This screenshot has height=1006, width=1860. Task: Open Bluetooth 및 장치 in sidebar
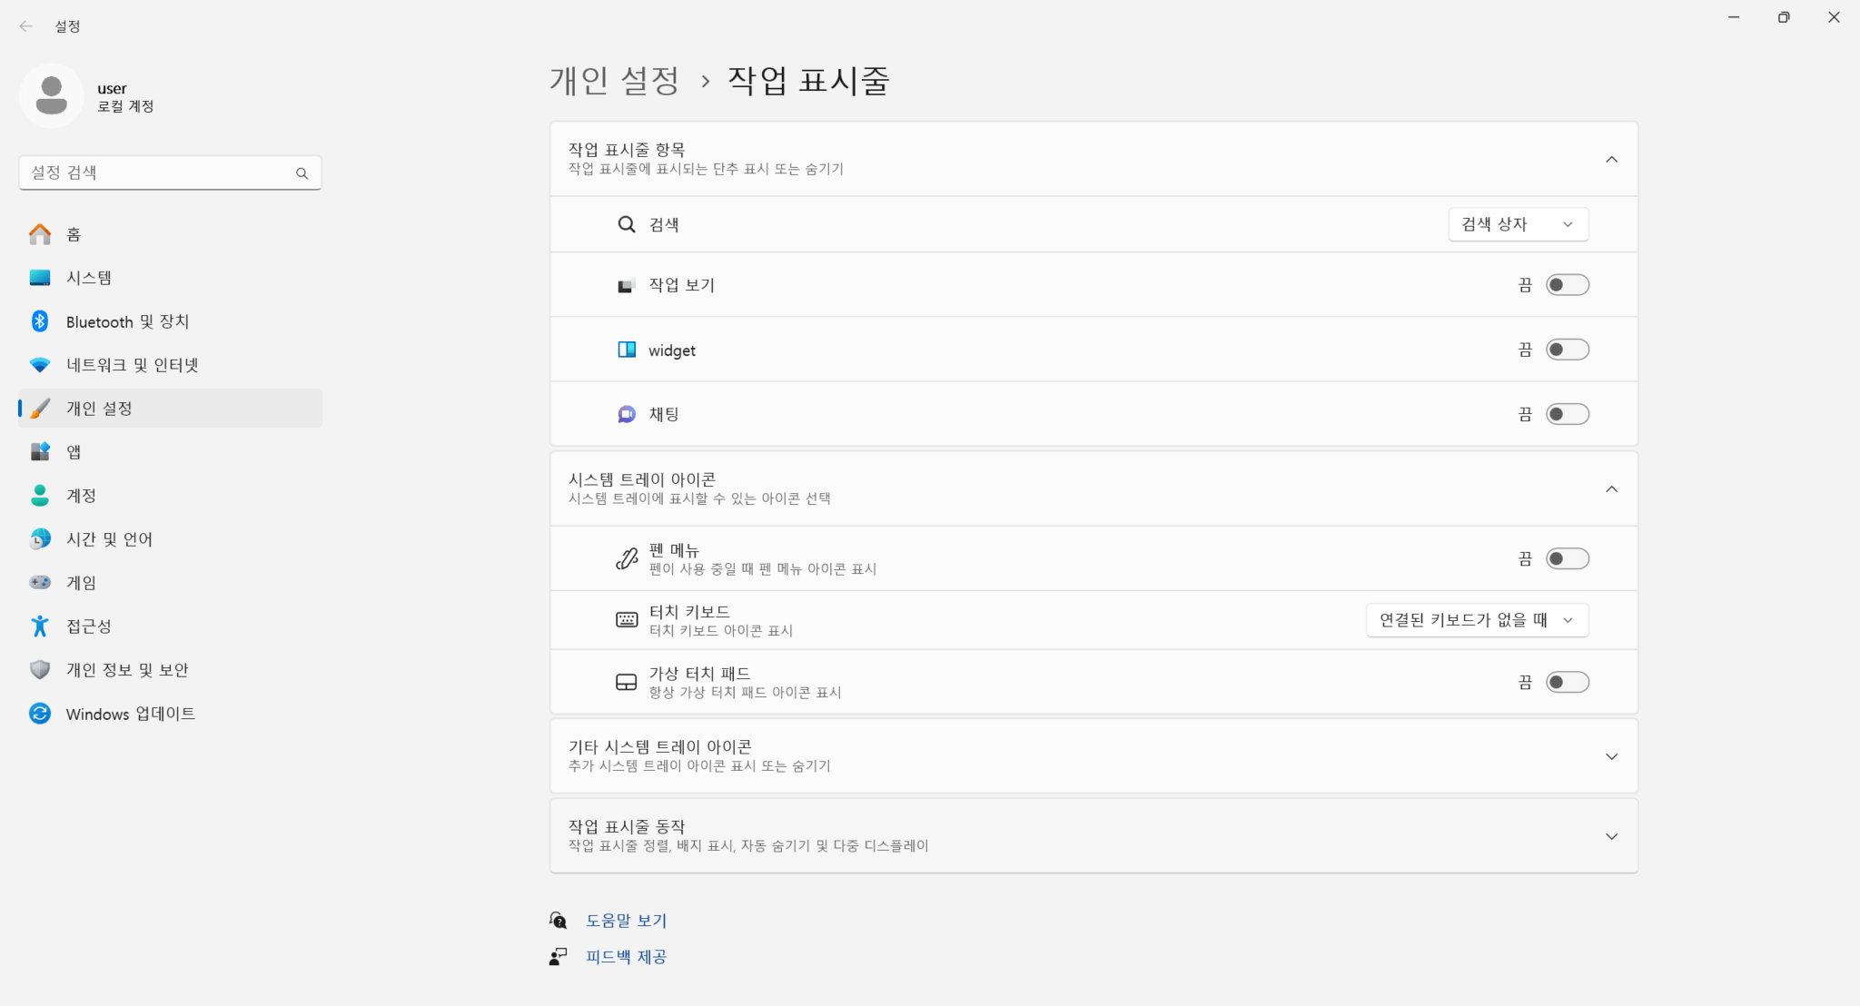tap(127, 321)
